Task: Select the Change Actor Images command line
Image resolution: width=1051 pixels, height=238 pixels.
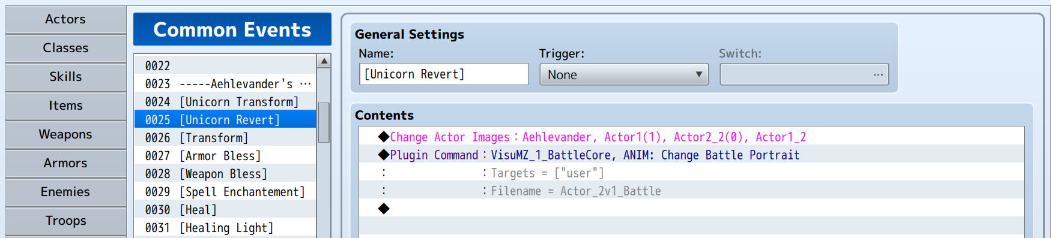Action: pos(691,137)
